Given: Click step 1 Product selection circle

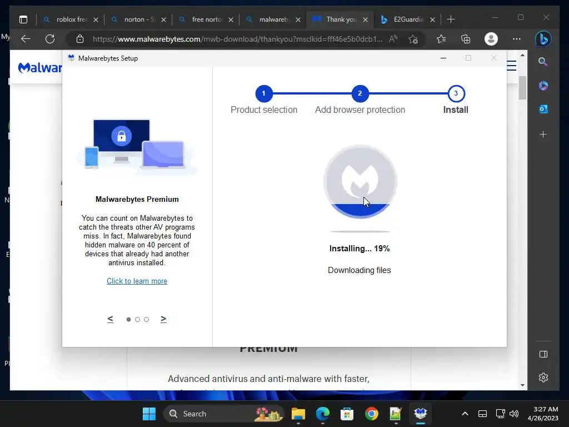Looking at the screenshot, I should (264, 93).
